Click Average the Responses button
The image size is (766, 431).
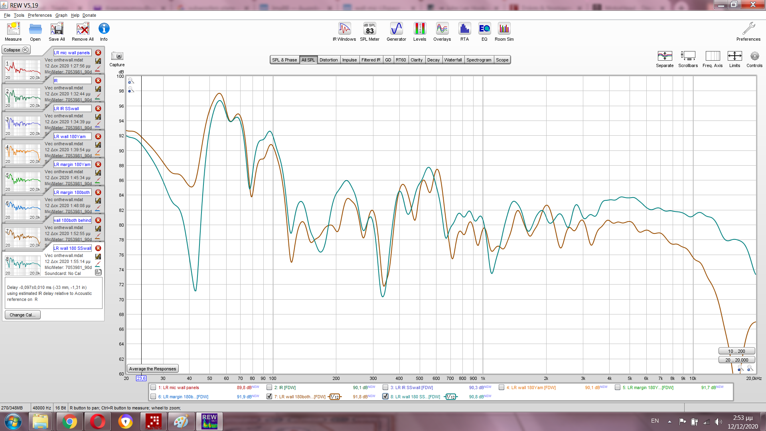[152, 369]
